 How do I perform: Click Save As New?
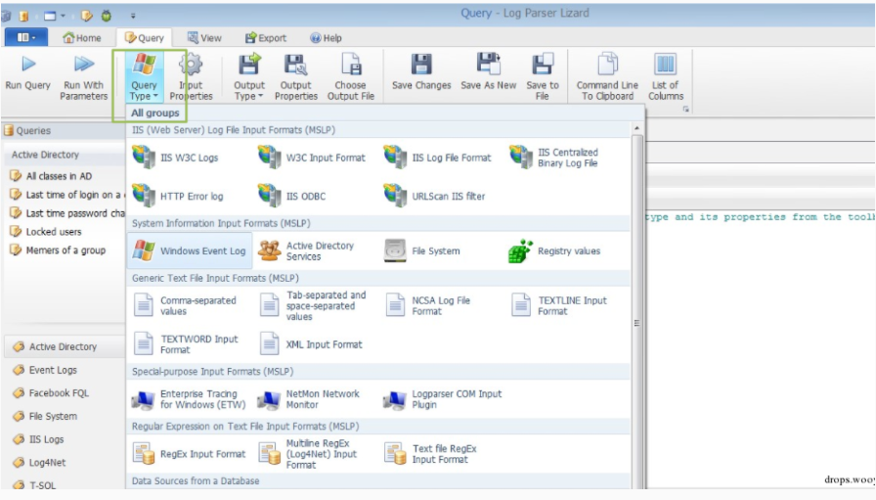(488, 71)
